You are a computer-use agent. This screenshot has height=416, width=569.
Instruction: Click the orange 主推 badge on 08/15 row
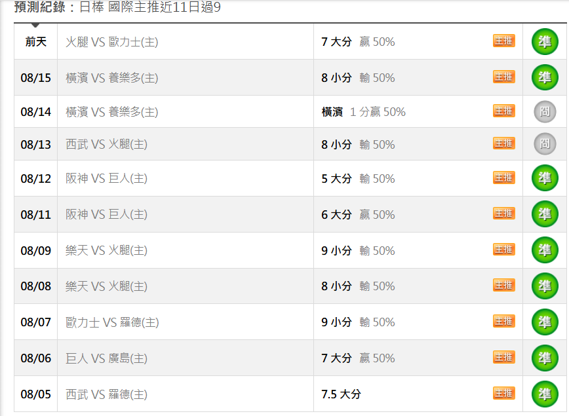[x=503, y=77]
